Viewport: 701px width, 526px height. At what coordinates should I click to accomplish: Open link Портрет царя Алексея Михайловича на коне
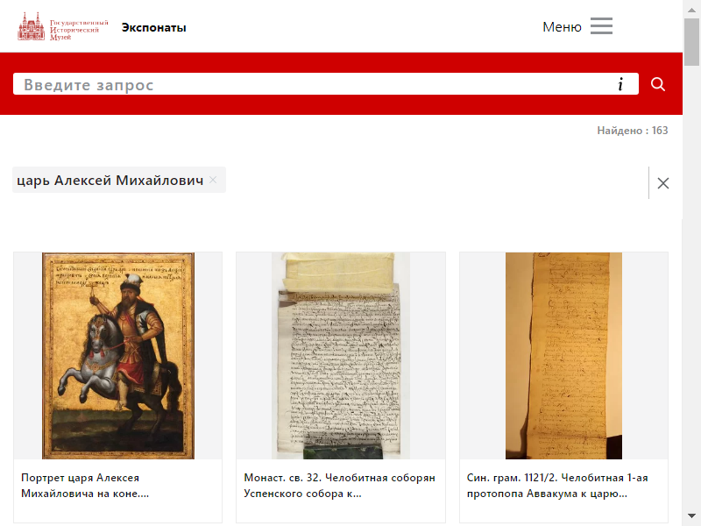coord(85,486)
